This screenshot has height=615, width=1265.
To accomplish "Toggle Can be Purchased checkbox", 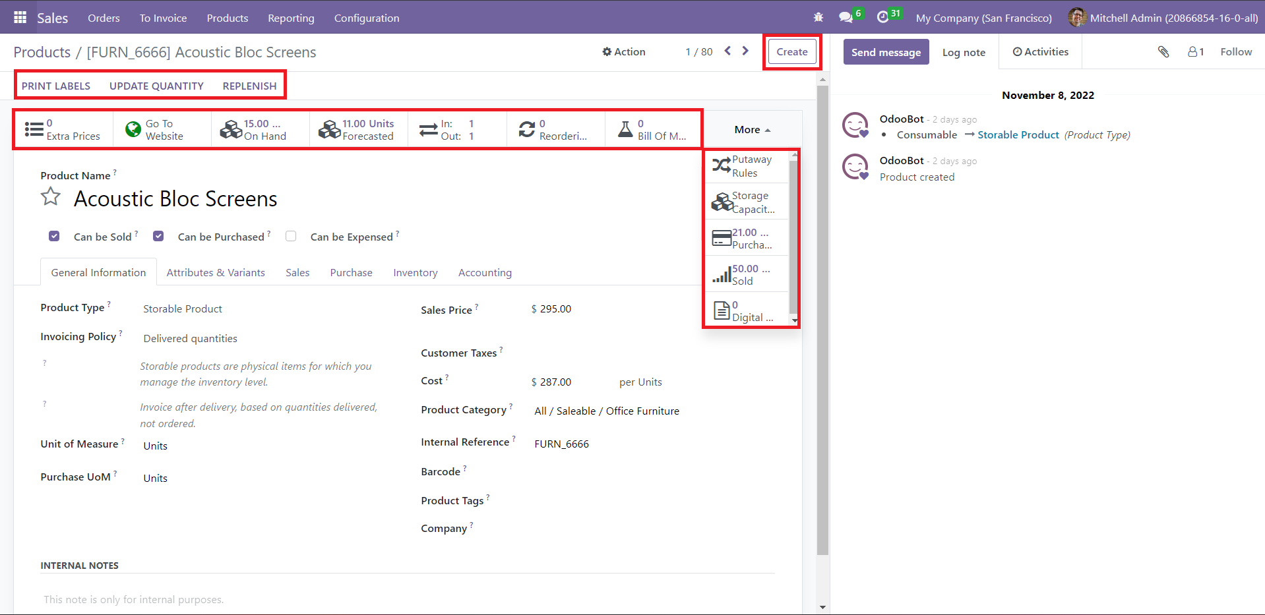I will [x=158, y=236].
